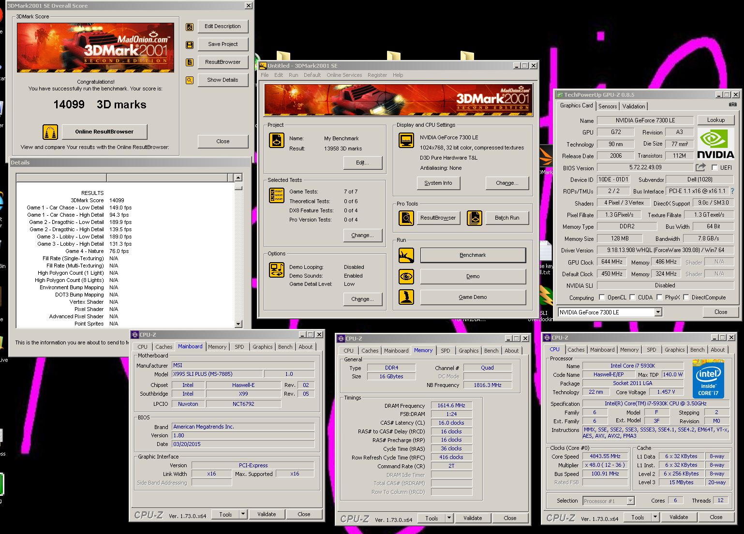
Task: Click the ResultBrowser icon in score window
Action: point(190,62)
